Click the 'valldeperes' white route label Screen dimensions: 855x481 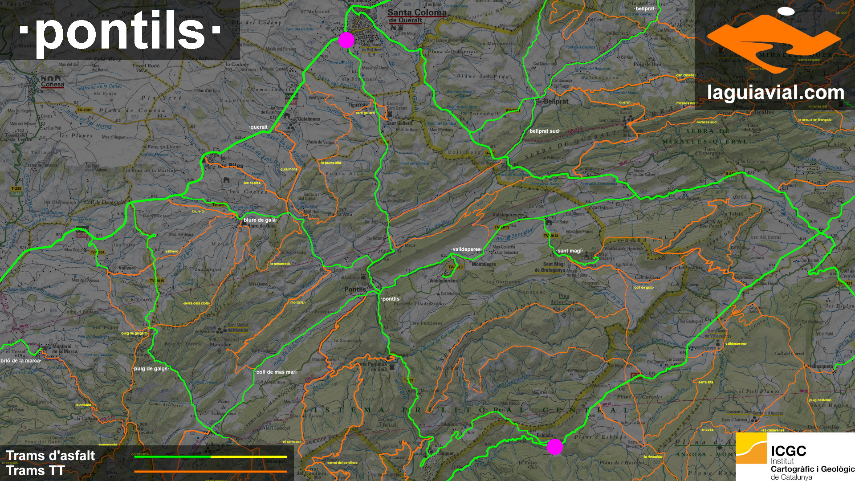click(466, 249)
